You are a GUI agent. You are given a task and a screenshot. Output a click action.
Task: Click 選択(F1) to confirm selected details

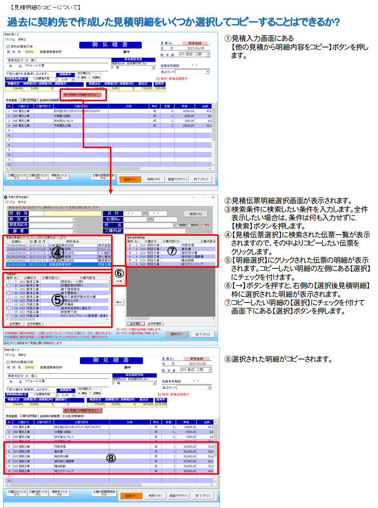176,334
